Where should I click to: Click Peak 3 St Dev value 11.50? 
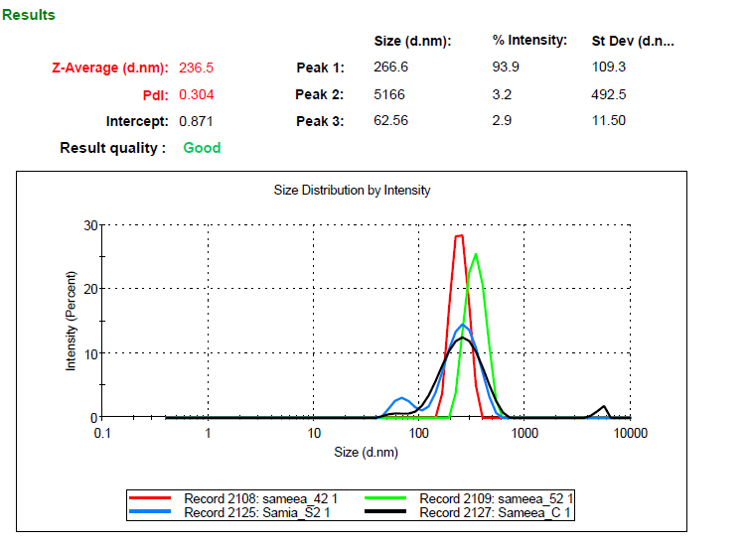point(608,121)
